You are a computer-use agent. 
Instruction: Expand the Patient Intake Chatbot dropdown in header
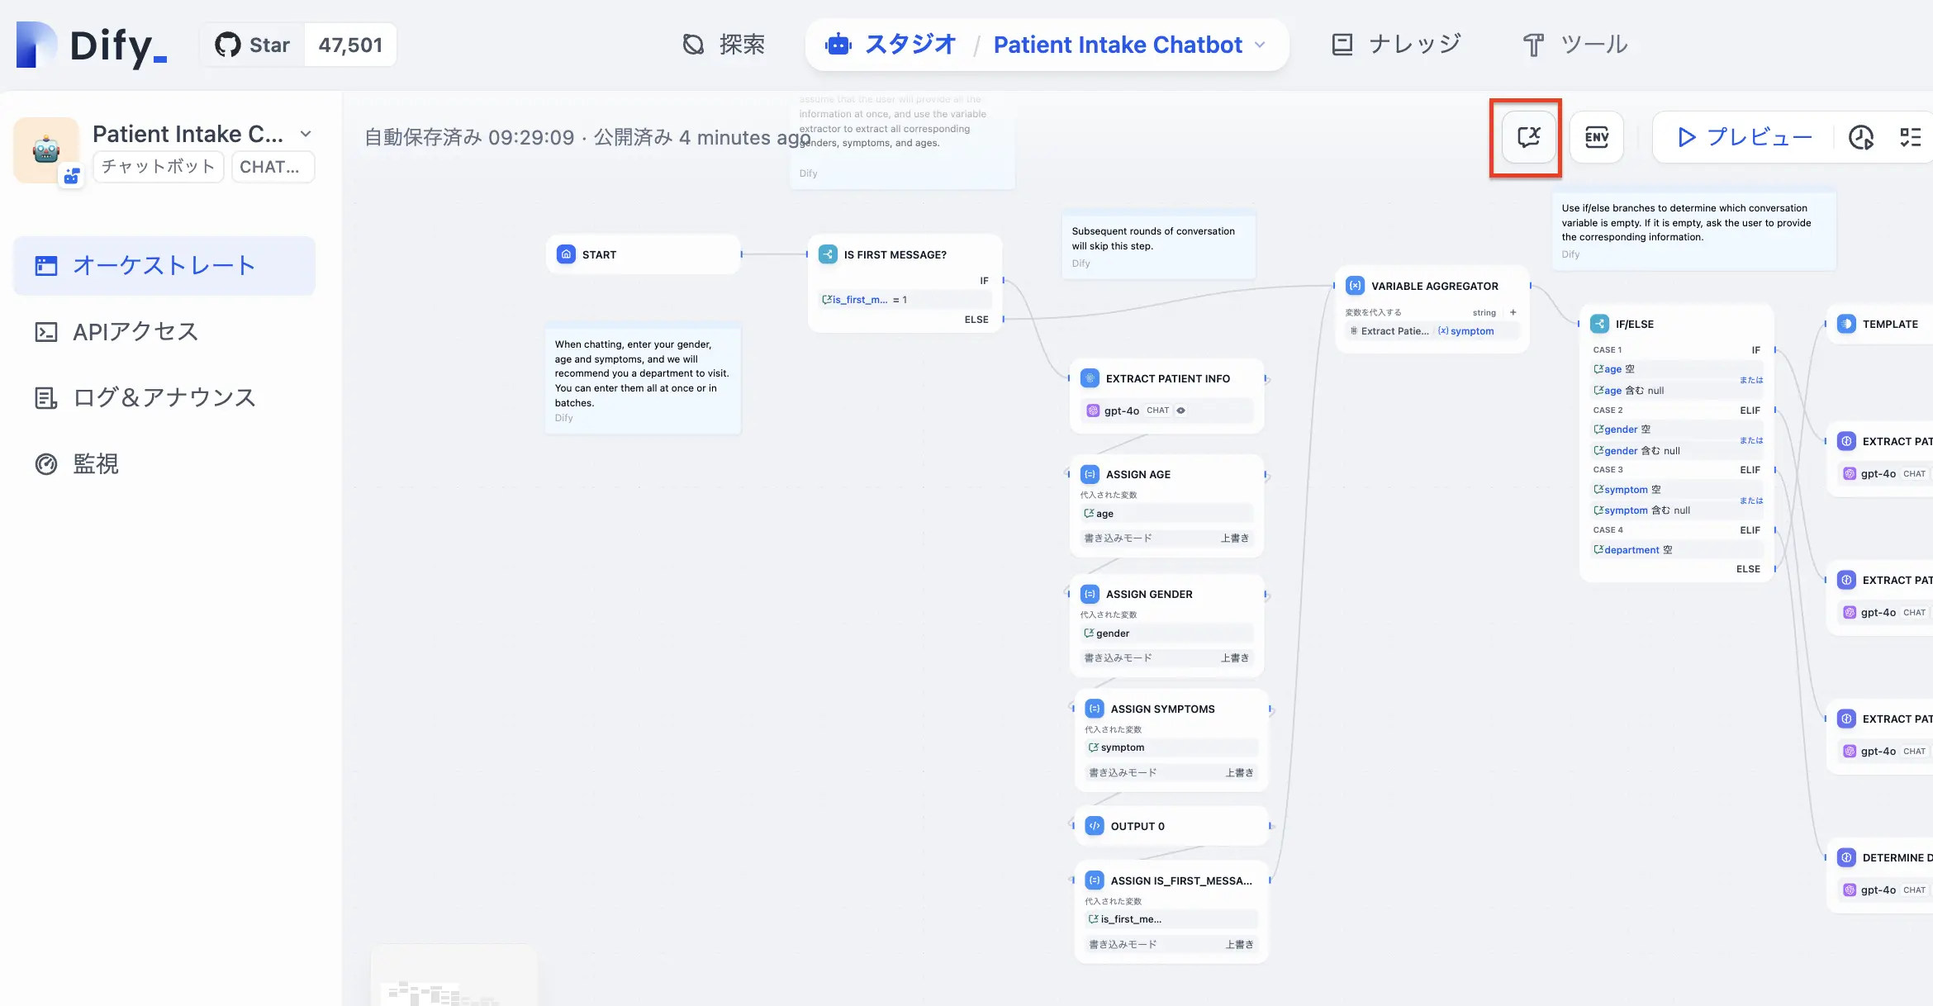[x=1260, y=45]
